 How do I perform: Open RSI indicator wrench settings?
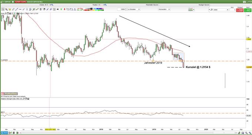[24, 99]
